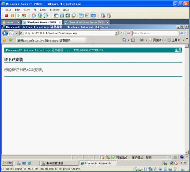Click the capture icon with red dot

[103, 15]
